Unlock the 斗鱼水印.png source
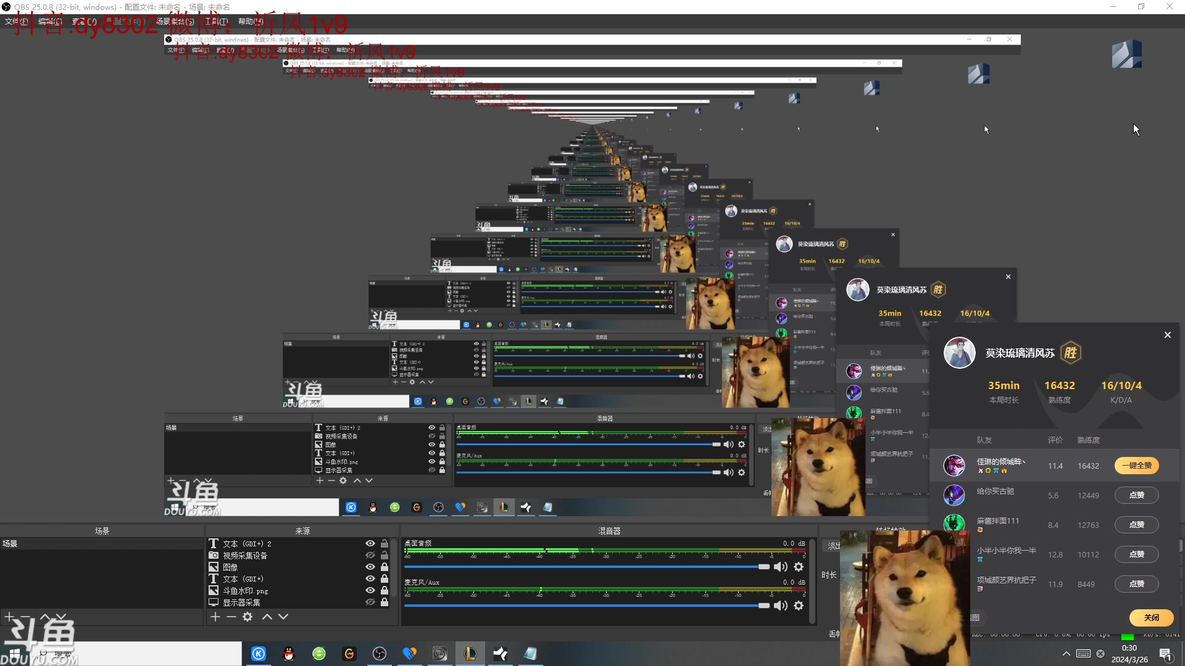This screenshot has height=666, width=1185. [x=385, y=590]
